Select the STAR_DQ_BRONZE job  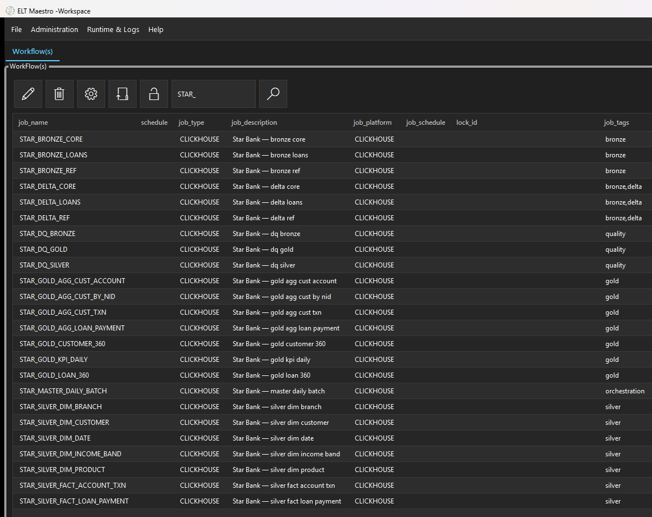47,234
